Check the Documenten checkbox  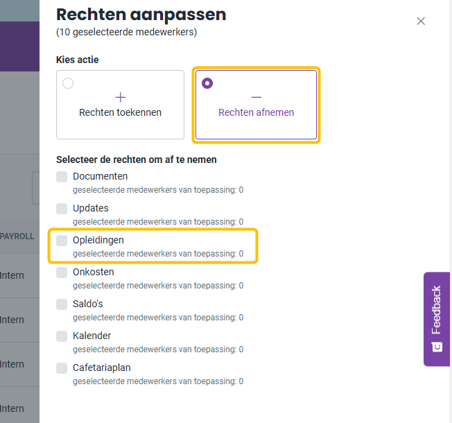pos(62,177)
